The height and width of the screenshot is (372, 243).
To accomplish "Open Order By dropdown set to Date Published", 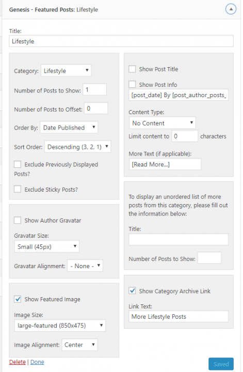I will point(69,127).
